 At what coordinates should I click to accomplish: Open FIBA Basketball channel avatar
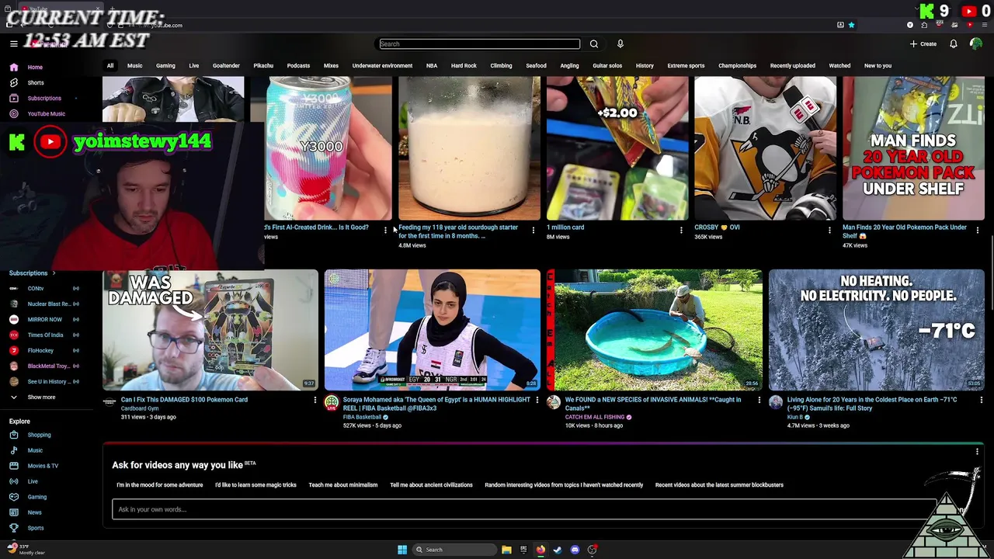pyautogui.click(x=332, y=402)
